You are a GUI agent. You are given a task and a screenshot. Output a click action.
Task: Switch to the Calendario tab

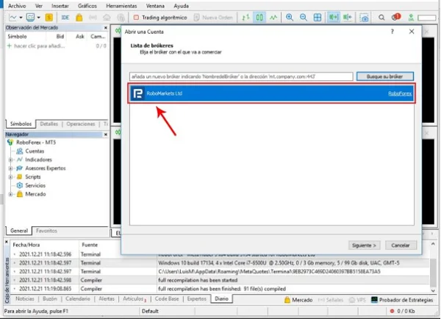click(x=78, y=298)
